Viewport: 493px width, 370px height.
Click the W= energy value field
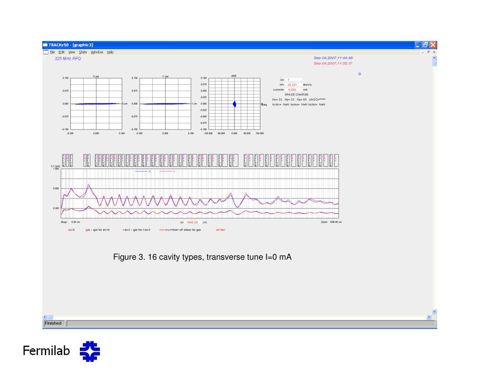point(294,85)
